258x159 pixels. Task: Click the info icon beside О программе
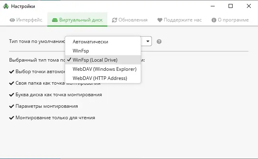tap(214, 20)
